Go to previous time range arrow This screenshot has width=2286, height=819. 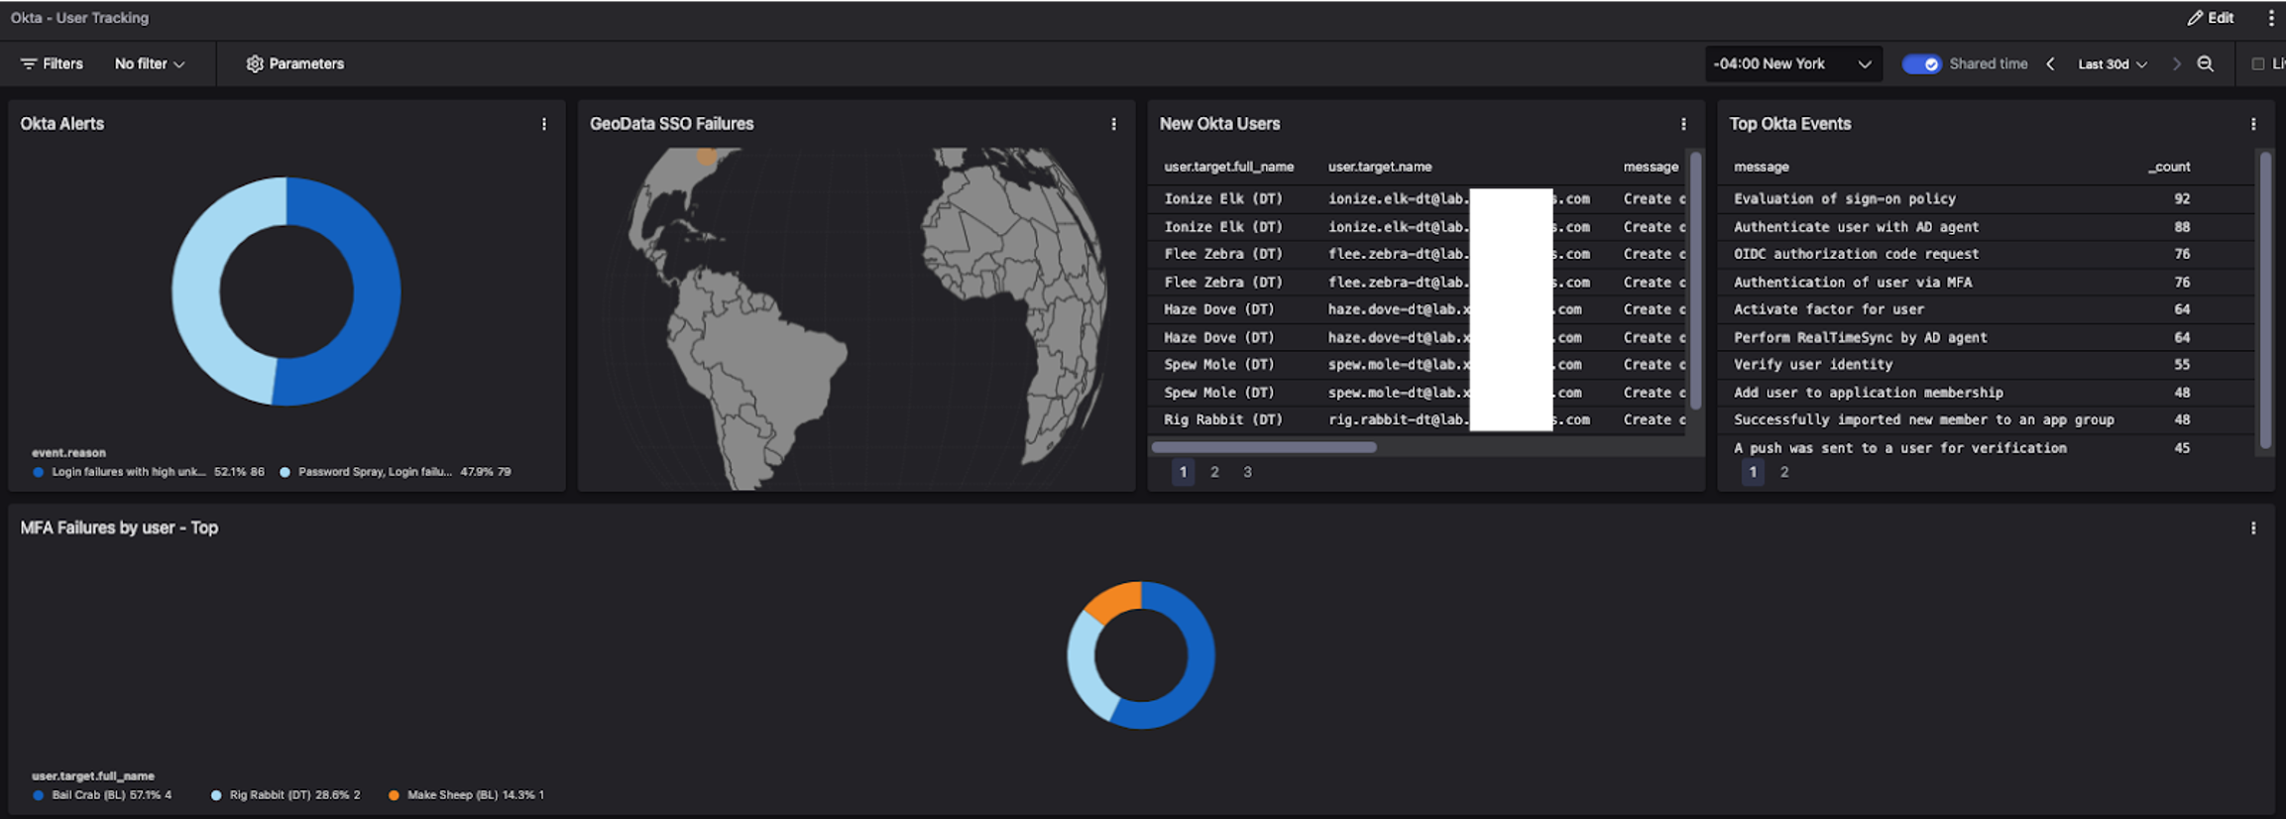click(2050, 63)
